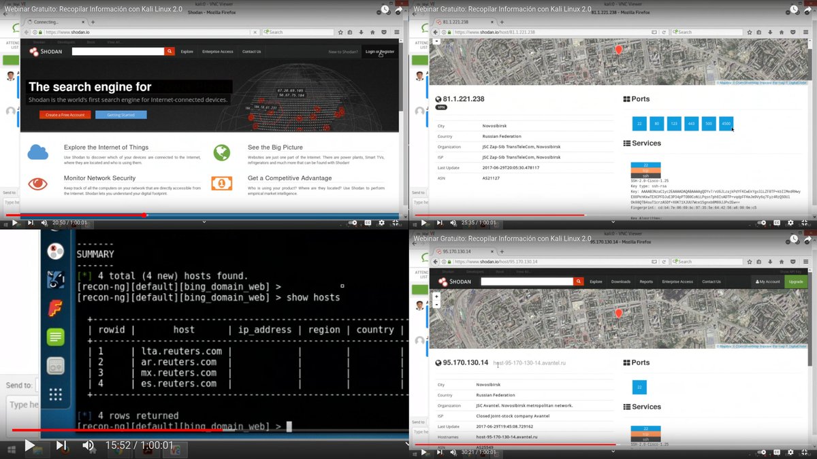The width and height of the screenshot is (817, 459).
Task: Open Enterprise Access on Shodan homepage video
Action: (x=217, y=52)
